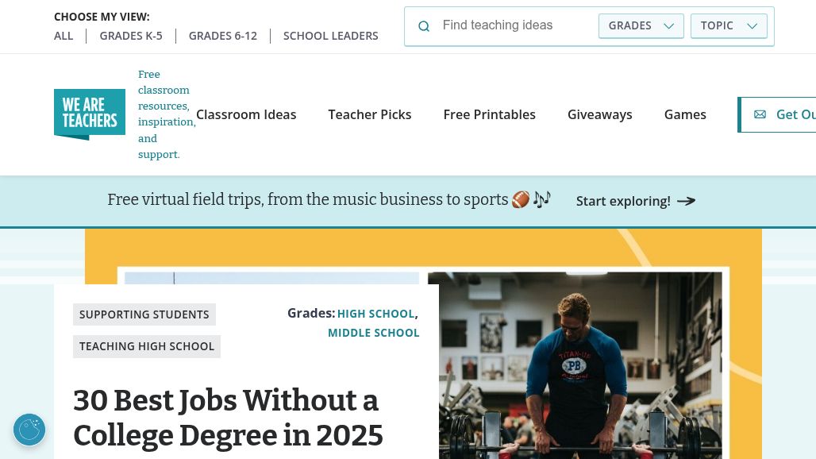Select the All view option
Screen dimensions: 816x459
tap(64, 36)
